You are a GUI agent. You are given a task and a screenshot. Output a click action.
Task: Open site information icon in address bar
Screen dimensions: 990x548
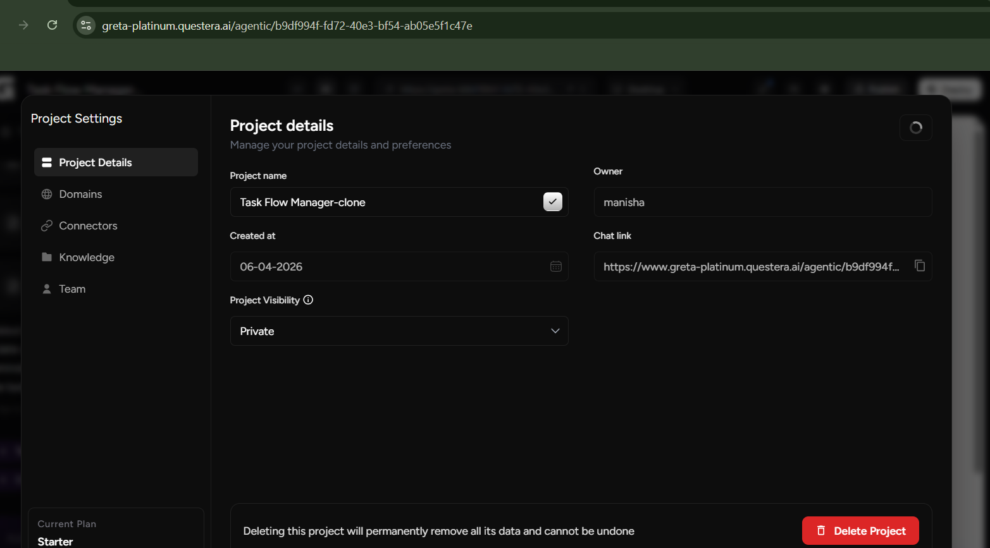tap(86, 25)
